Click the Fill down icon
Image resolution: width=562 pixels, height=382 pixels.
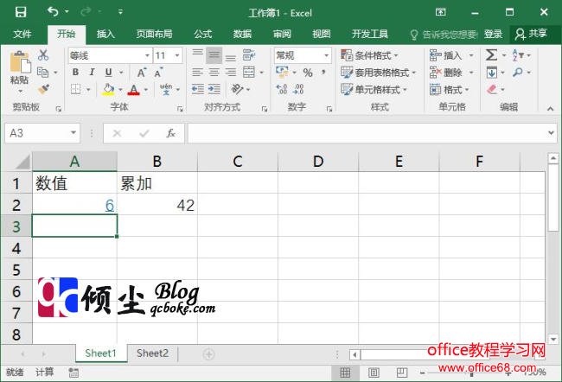coord(491,73)
